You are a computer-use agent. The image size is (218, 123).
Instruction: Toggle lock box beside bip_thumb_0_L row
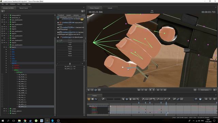(2, 74)
